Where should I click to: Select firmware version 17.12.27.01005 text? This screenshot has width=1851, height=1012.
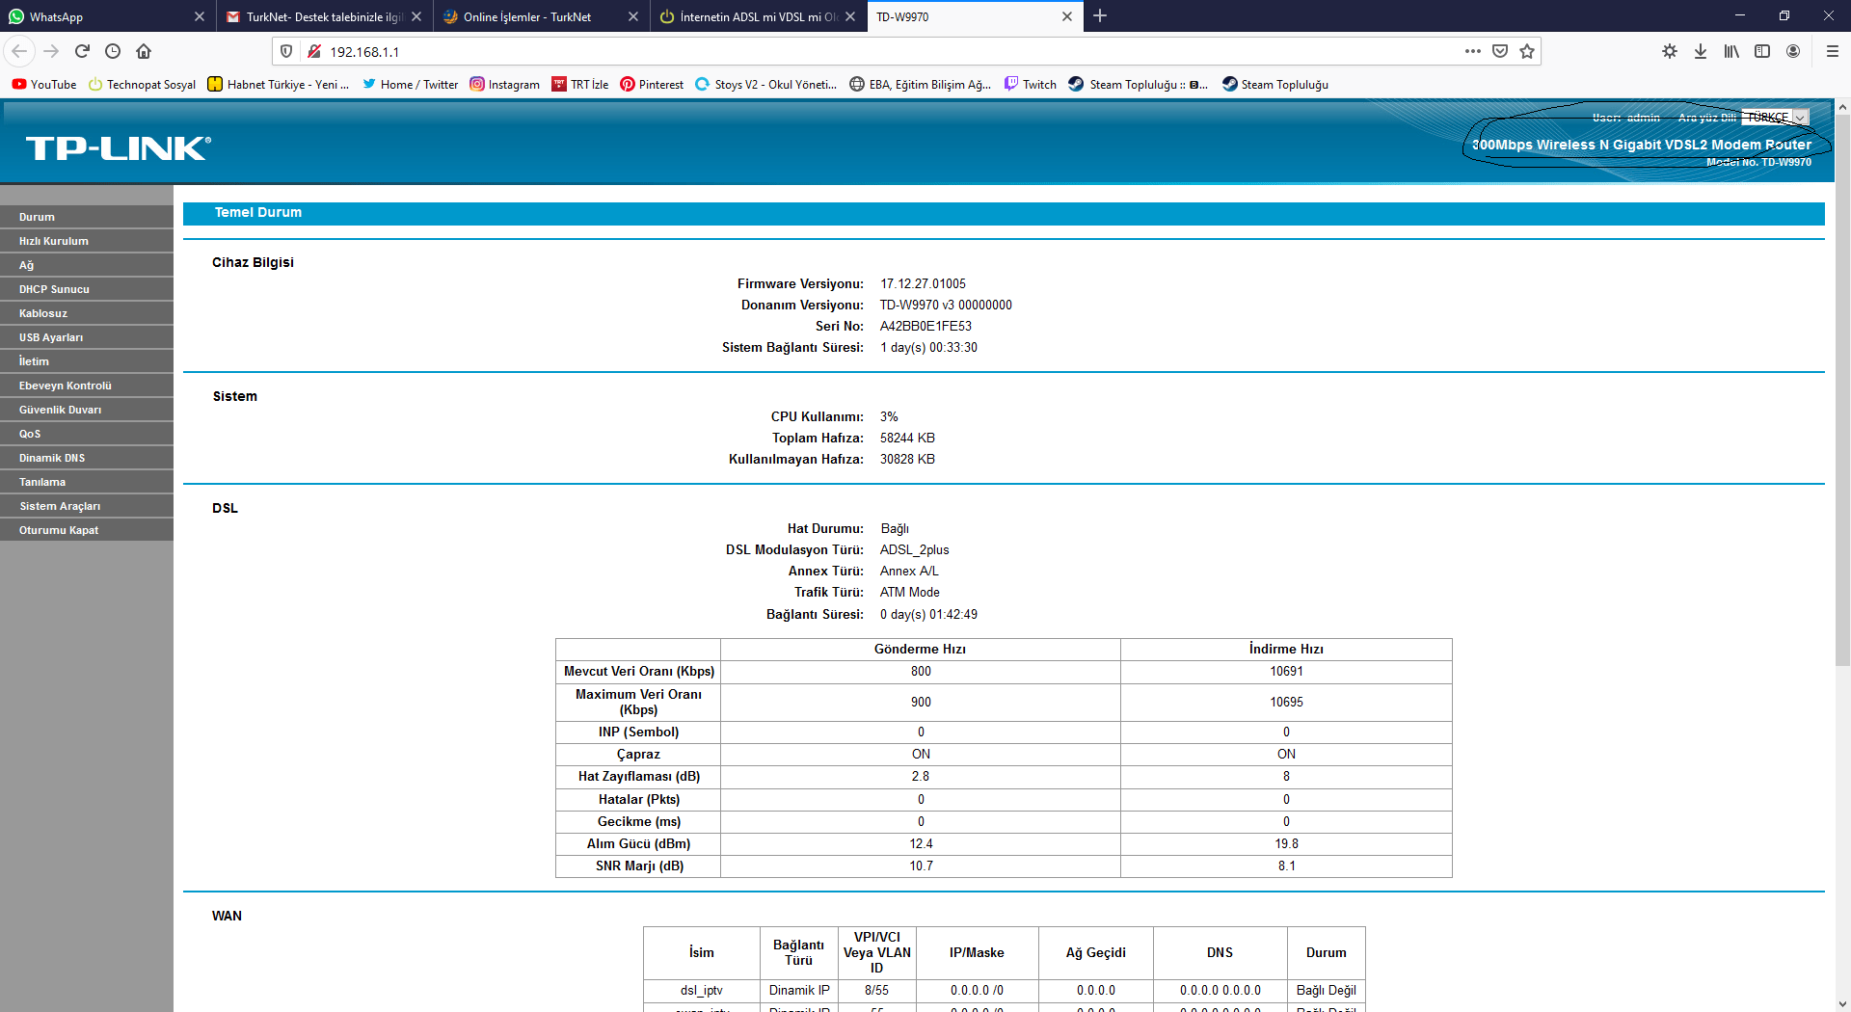click(x=923, y=283)
